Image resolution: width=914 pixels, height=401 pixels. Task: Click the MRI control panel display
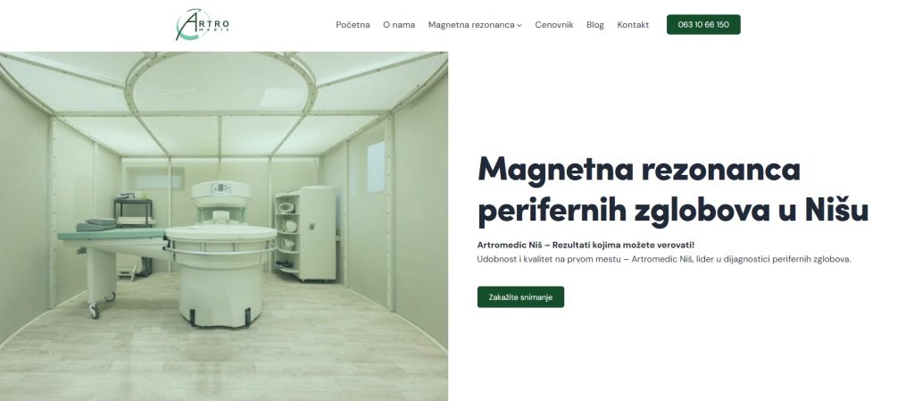pos(220,188)
